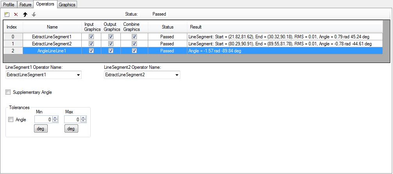Open the Graphics tab

pos(67,5)
